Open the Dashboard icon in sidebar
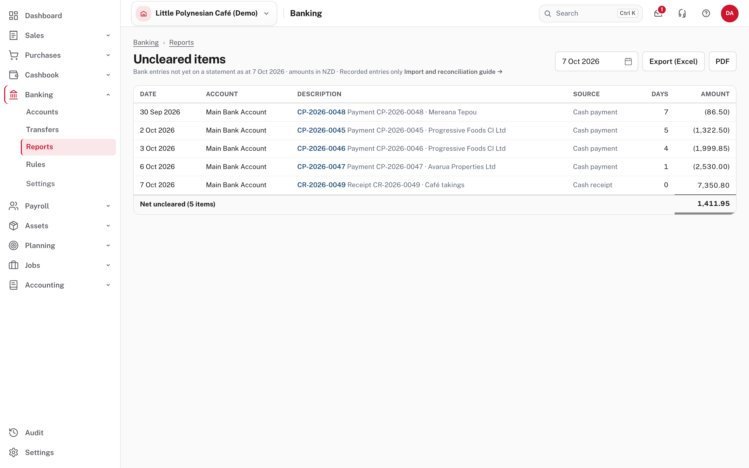The image size is (749, 468). point(13,16)
